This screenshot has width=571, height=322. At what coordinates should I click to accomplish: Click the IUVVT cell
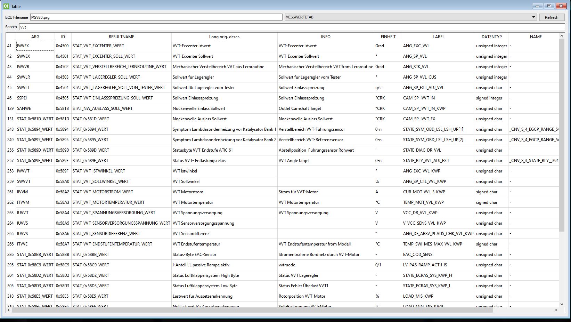click(x=35, y=213)
